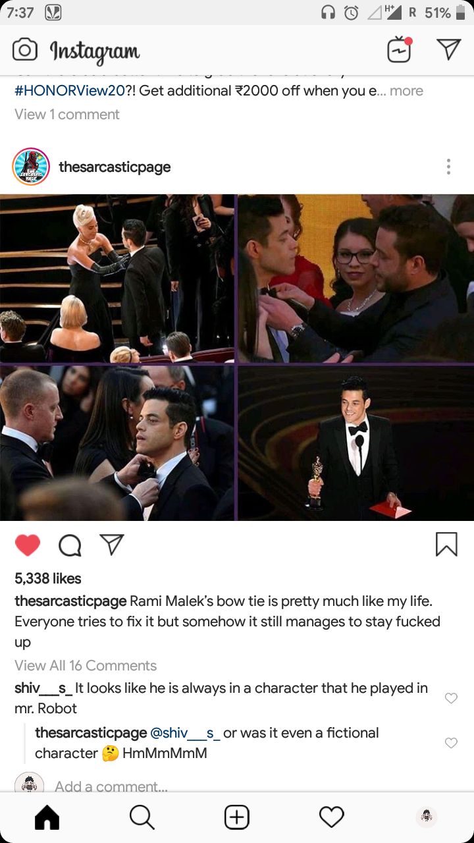Like thesarcasticpage's reply comment heart

[451, 743]
